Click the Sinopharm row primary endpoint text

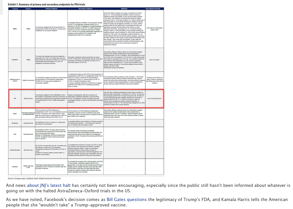[x=50, y=123]
